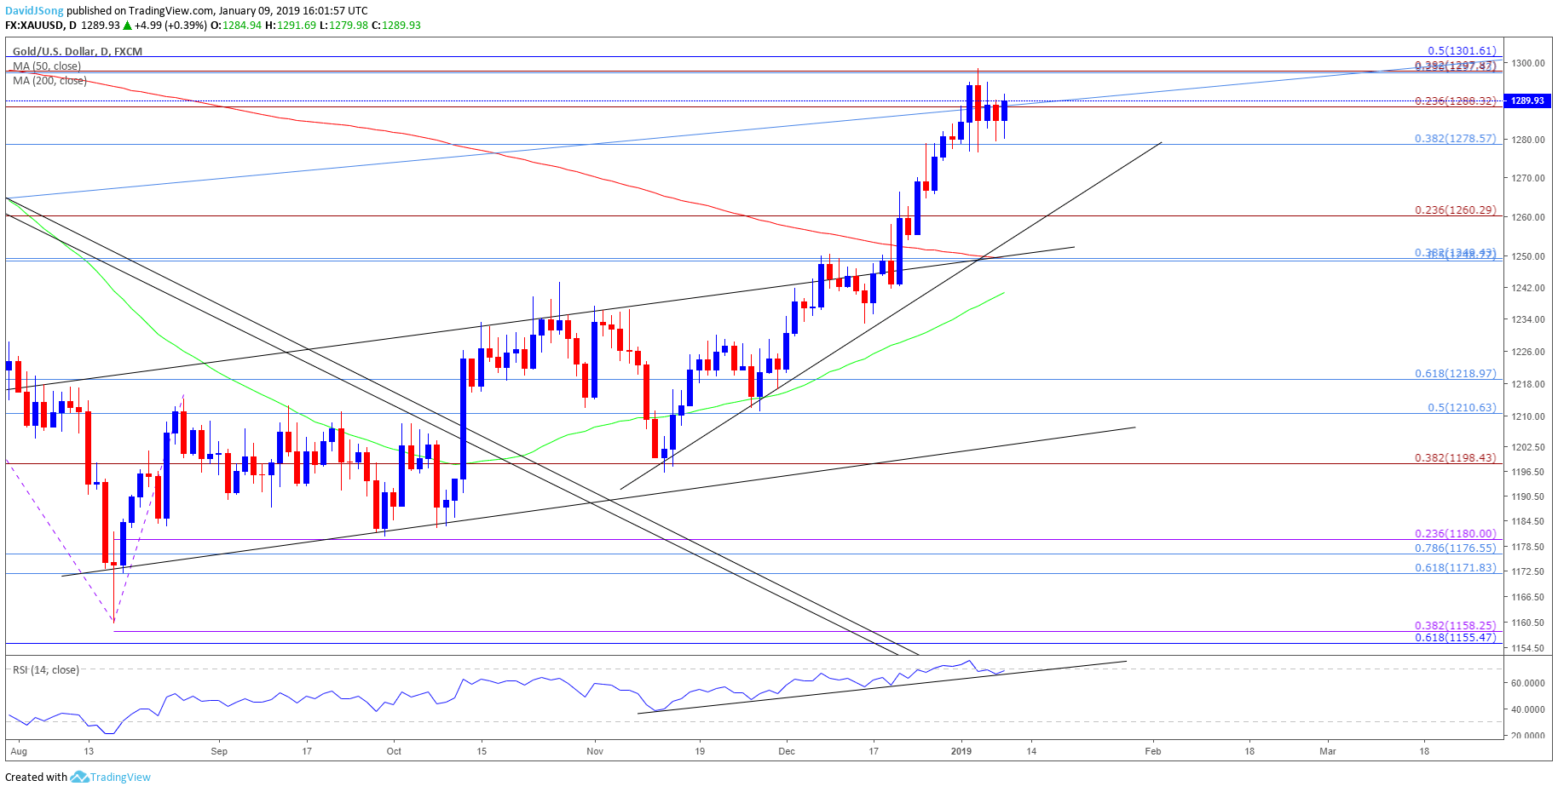Click the current price tag 1289.93
1558x792 pixels.
tap(1527, 100)
